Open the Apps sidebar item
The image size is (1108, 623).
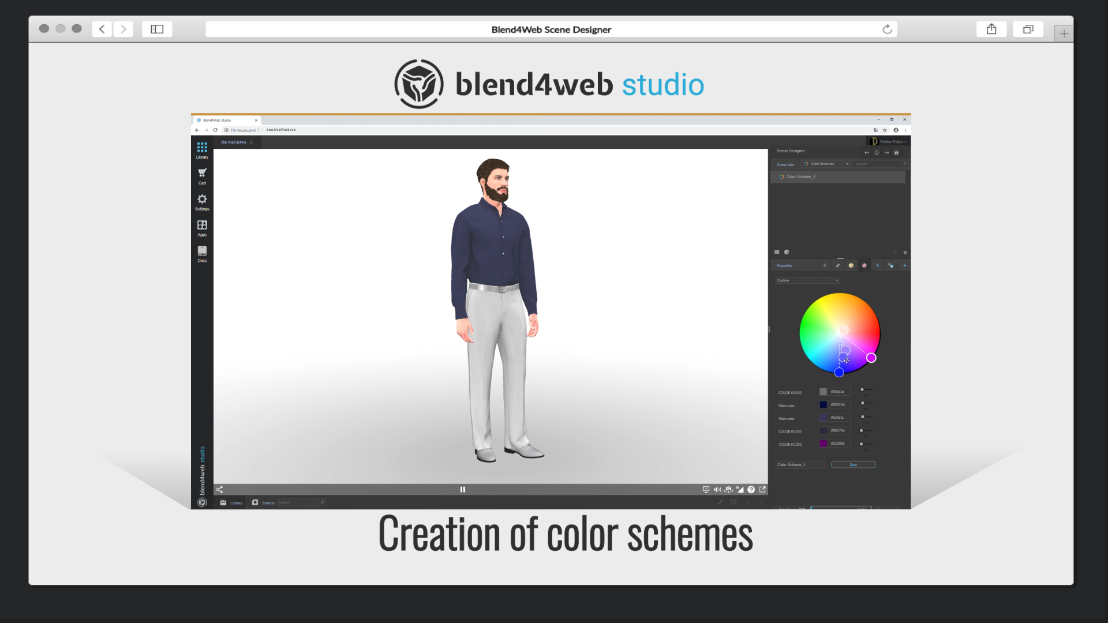coord(202,228)
